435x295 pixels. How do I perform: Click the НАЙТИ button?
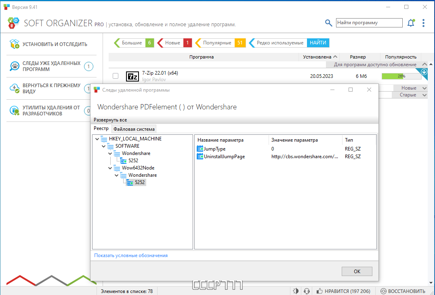coord(318,43)
